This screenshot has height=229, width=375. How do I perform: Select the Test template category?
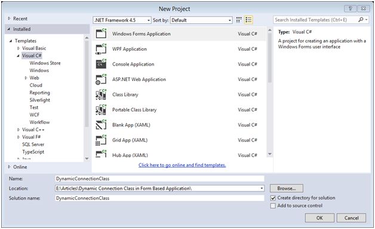pyautogui.click(x=34, y=107)
